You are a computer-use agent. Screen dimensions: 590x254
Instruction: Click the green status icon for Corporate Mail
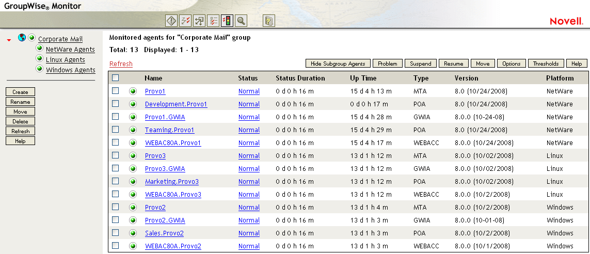(31, 38)
